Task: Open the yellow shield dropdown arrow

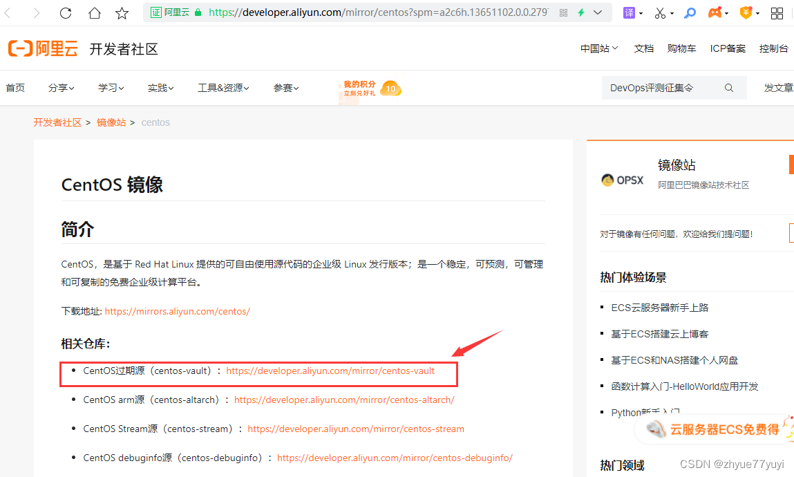Action: 757,13
